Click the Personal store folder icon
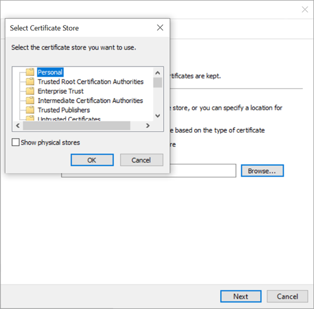314x309 pixels. click(x=30, y=72)
